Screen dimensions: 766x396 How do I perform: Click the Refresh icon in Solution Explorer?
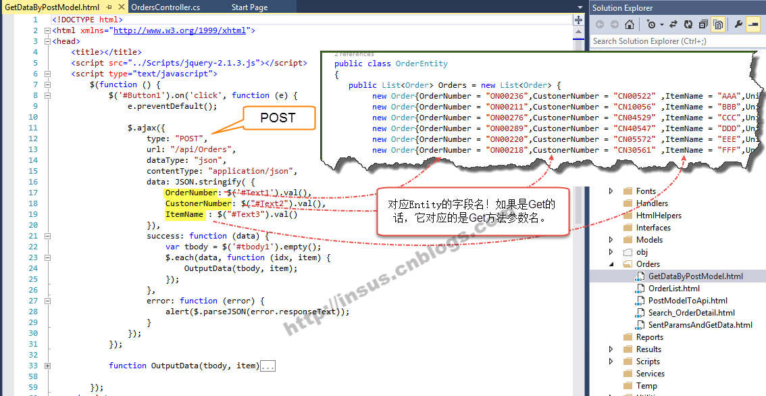point(688,24)
